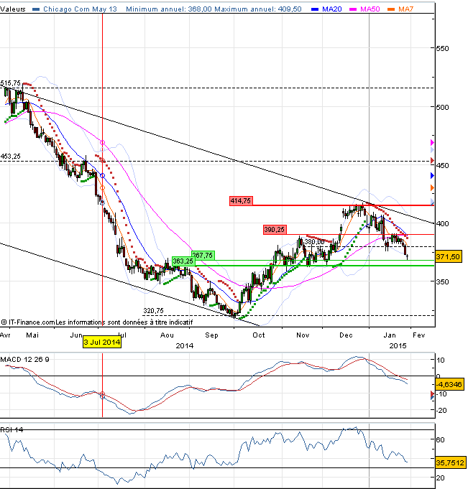The width and height of the screenshot is (468, 489).
Task: Click the MA7 orange legend swatch
Action: point(391,9)
